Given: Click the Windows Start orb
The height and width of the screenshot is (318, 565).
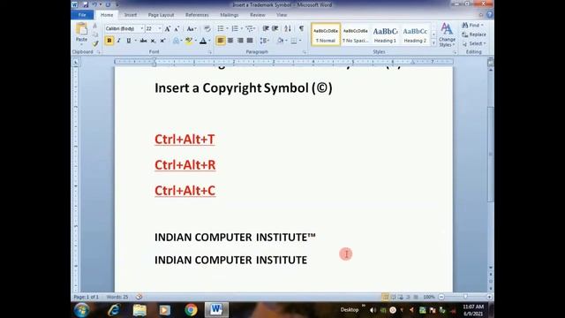Looking at the screenshot, I should (x=82, y=310).
